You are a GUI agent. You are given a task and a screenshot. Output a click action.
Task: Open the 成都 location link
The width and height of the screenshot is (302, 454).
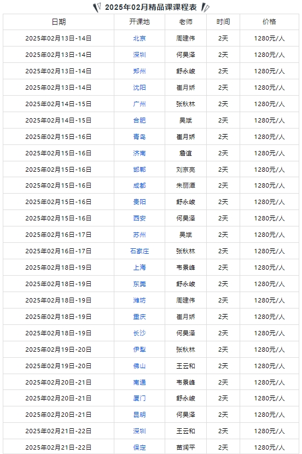tap(140, 185)
